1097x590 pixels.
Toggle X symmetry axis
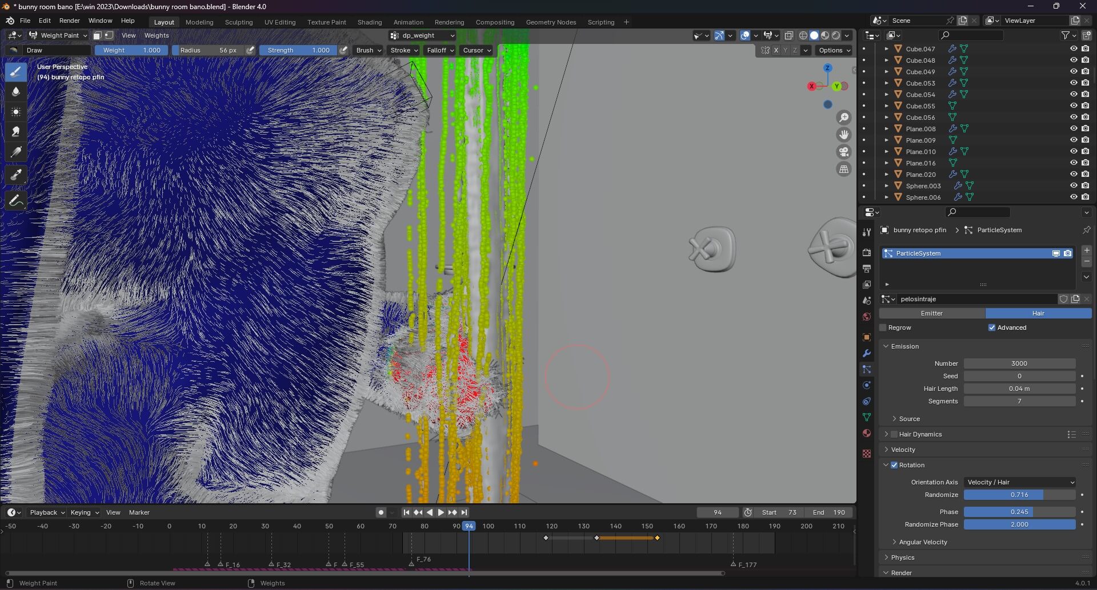tap(776, 50)
